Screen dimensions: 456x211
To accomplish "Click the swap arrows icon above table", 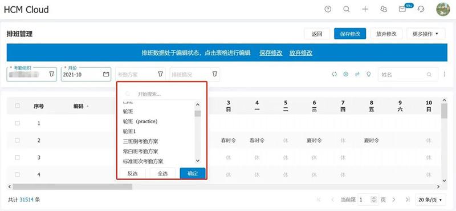I will click(357, 74).
